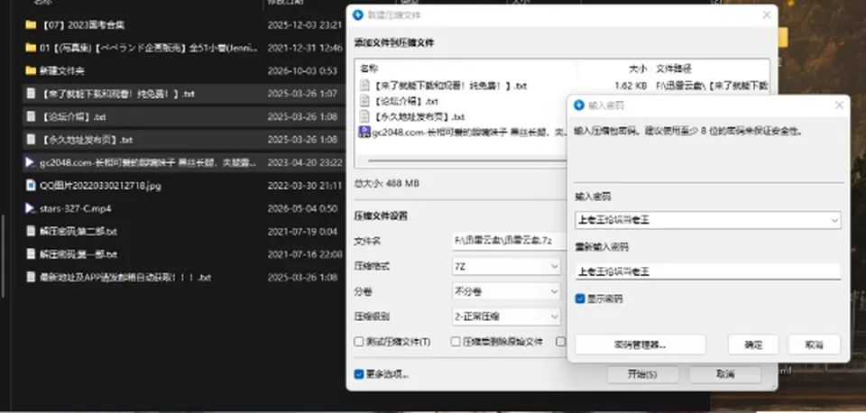Click the 【论坛介绍】.txt icon in compress dialog list

(364, 101)
